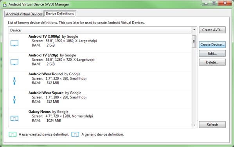The image size is (234, 147).
Task: Click the Edit... button
Action: tap(212, 53)
